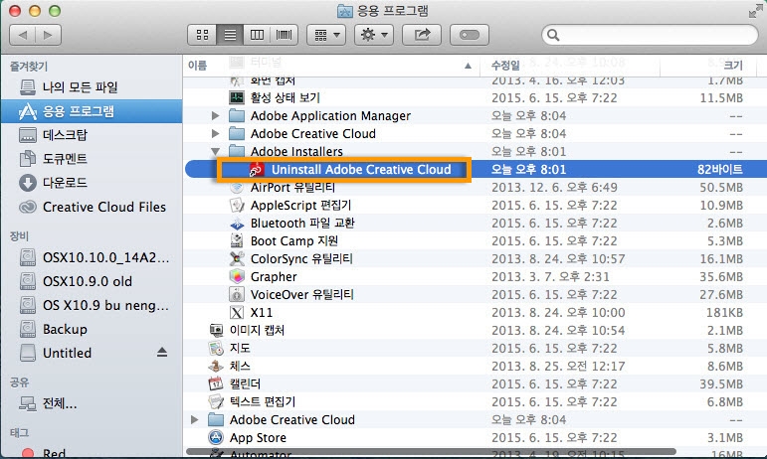
Task: Click the 82바이트 size value
Action: click(x=720, y=170)
